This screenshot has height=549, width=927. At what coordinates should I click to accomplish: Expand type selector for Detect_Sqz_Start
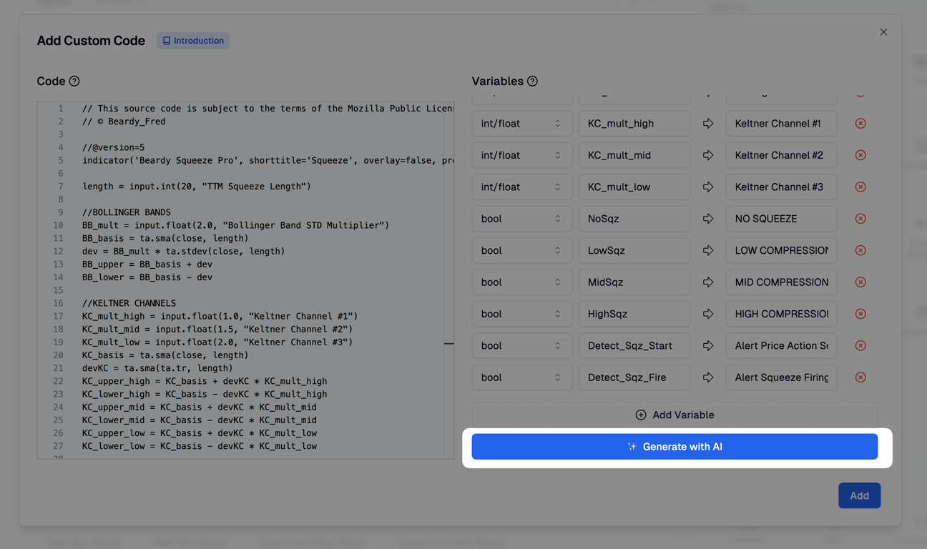pyautogui.click(x=521, y=345)
